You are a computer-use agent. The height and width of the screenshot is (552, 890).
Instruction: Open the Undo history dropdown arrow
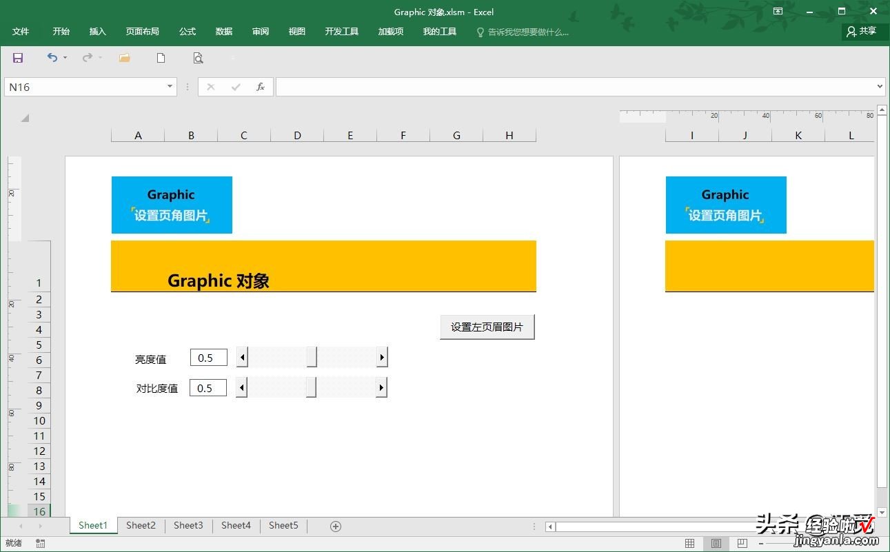point(65,58)
